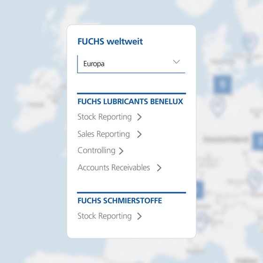Open Stock Reporting under FUCHS SCHMIERSTOFFE
The height and width of the screenshot is (263, 263).
tap(104, 216)
